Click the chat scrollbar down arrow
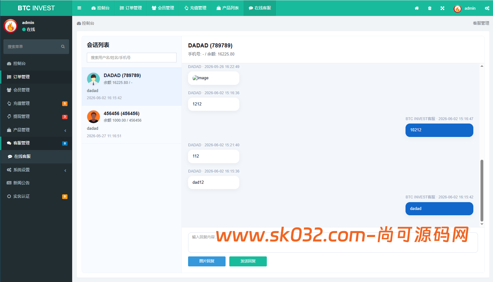The image size is (493, 282). 482,224
